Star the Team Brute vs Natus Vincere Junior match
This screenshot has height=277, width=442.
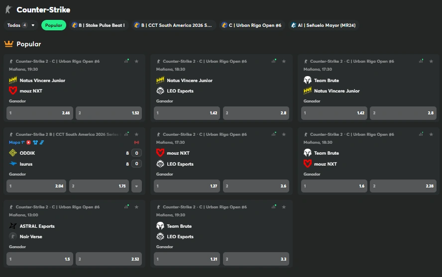point(431,61)
